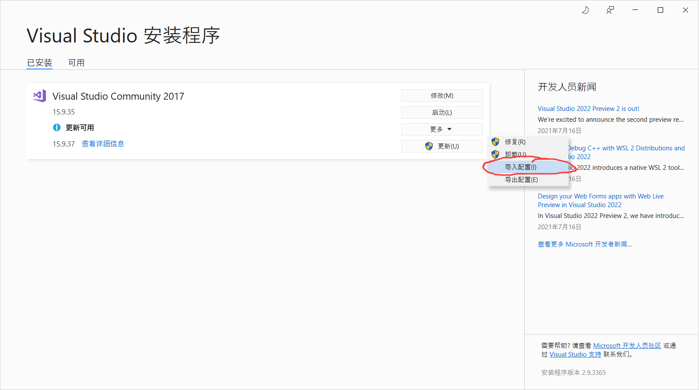Select 导出配置(E) from the context menu
The width and height of the screenshot is (699, 390).
click(x=520, y=179)
